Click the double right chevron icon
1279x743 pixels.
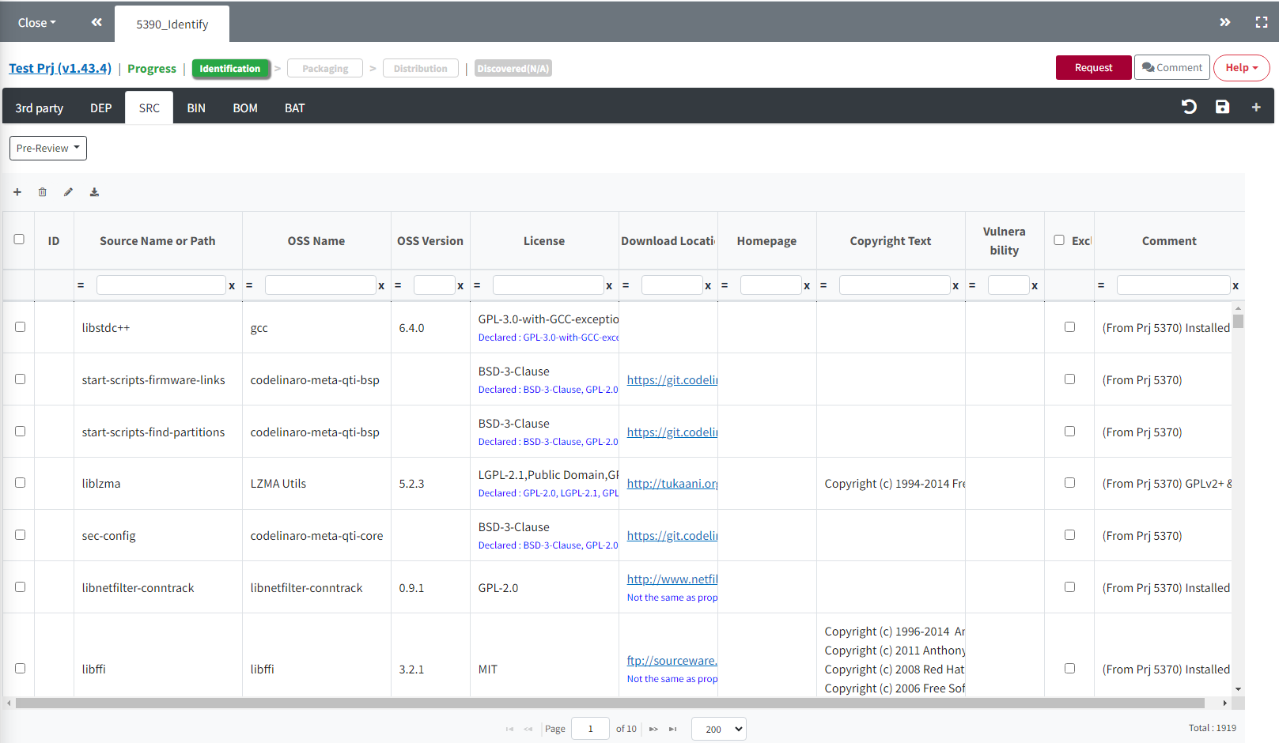pos(1224,22)
